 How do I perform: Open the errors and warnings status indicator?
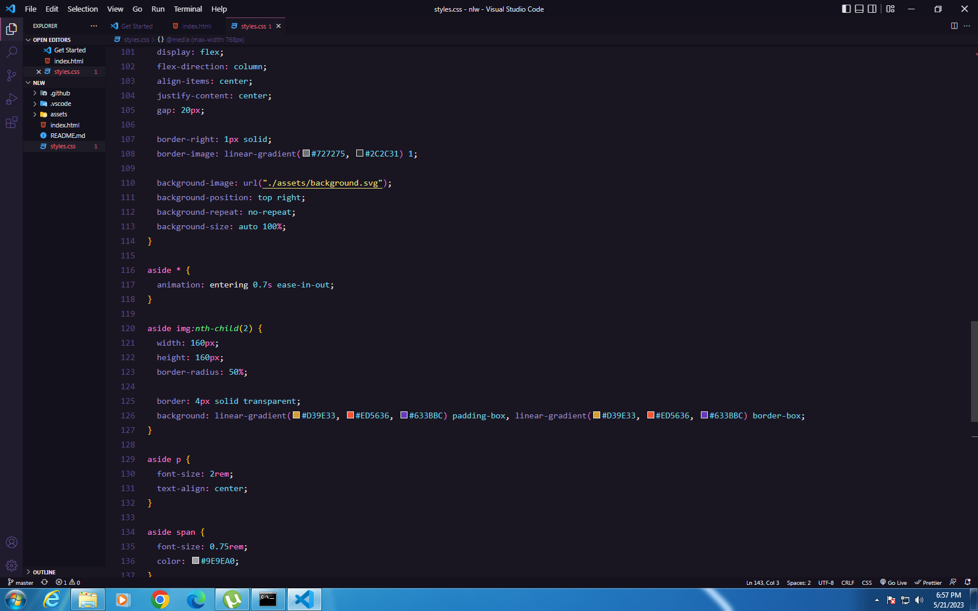pyautogui.click(x=68, y=582)
